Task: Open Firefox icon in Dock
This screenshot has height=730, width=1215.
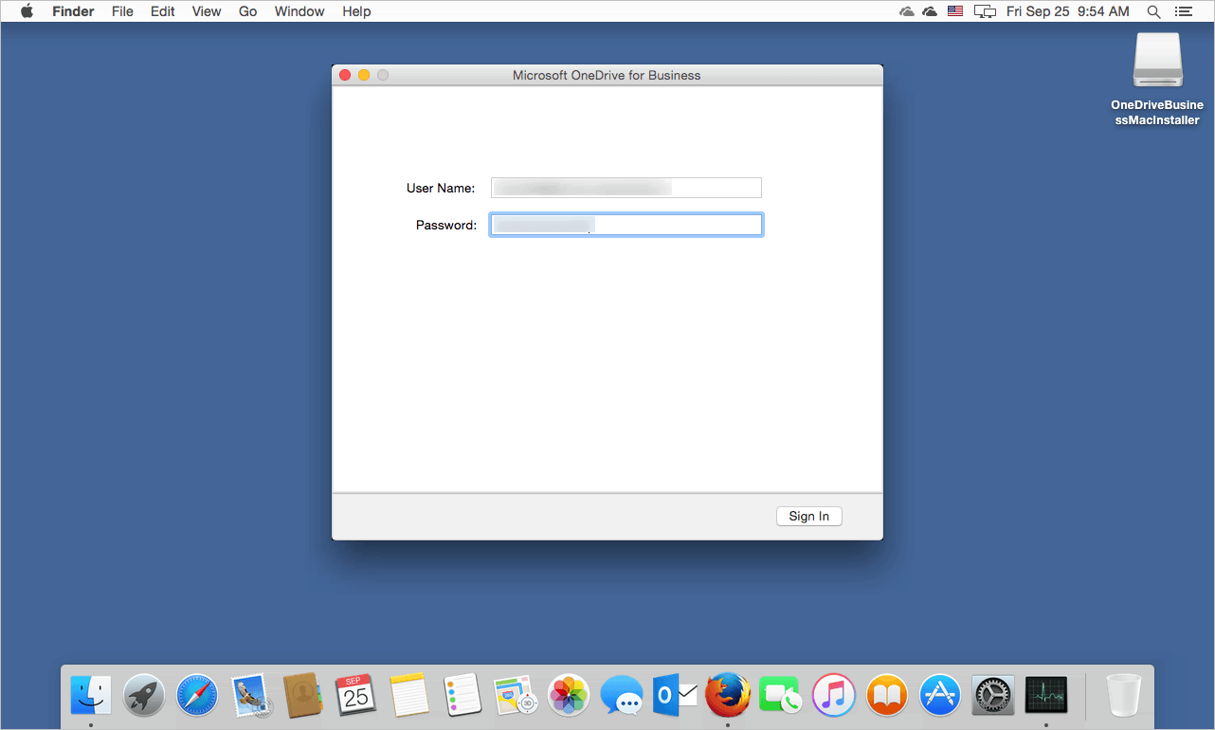Action: 728,695
